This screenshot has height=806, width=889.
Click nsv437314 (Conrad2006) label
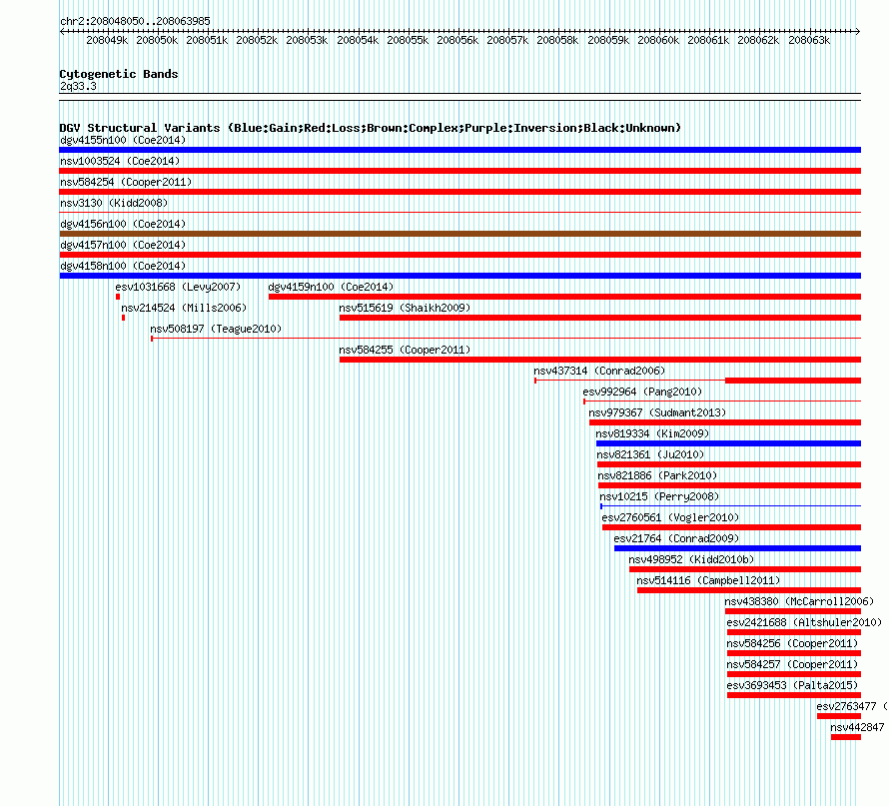click(x=599, y=371)
